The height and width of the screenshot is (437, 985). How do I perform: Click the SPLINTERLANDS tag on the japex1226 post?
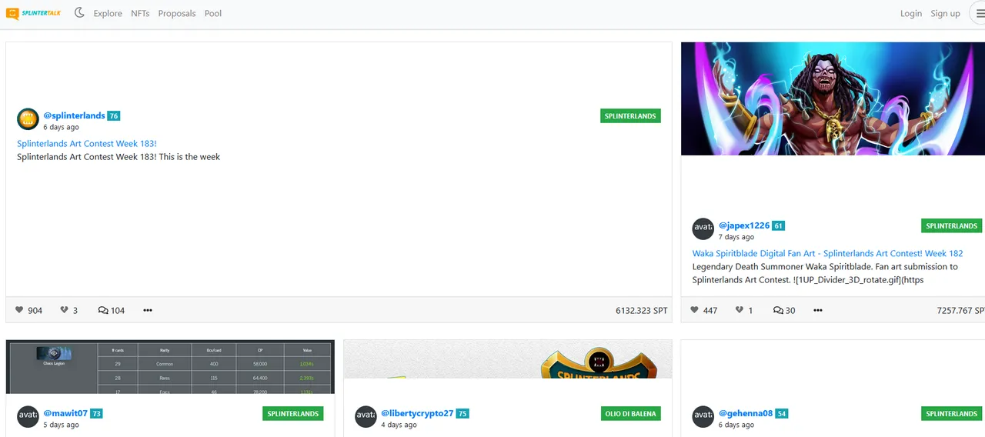(952, 226)
